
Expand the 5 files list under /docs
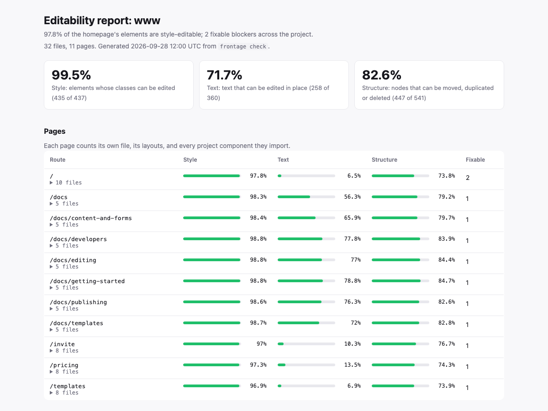[64, 204]
